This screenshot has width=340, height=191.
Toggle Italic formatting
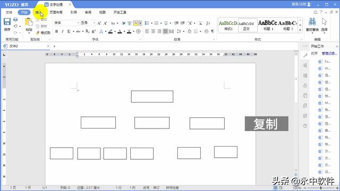click(x=63, y=31)
